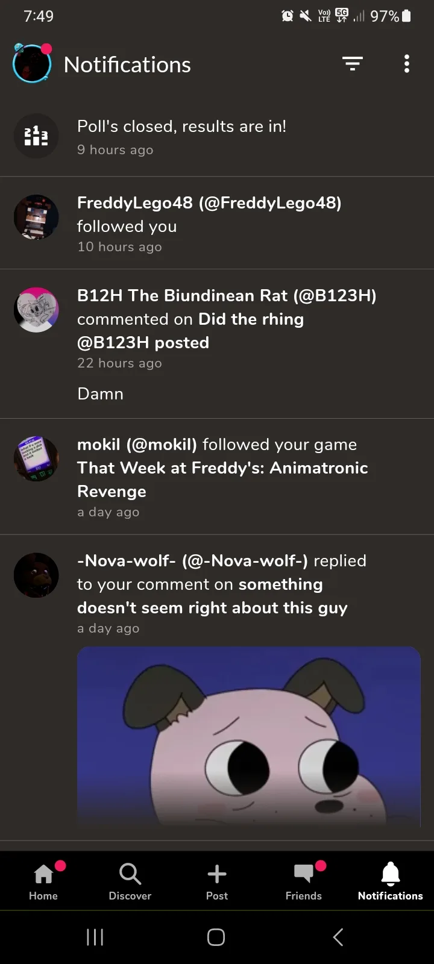Viewport: 434px width, 964px height.
Task: Open That Week at Freddy's: Animatronic Revenge
Action: [222, 480]
